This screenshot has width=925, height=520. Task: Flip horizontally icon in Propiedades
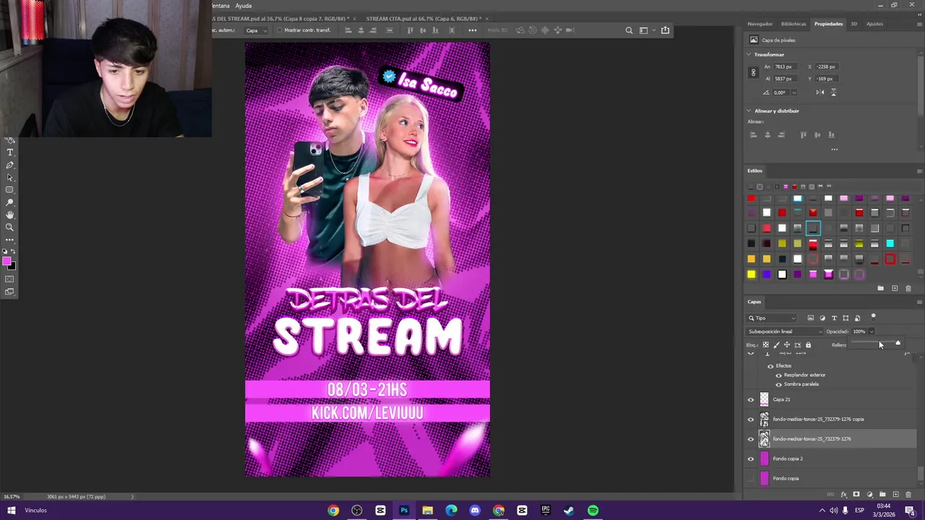click(819, 92)
